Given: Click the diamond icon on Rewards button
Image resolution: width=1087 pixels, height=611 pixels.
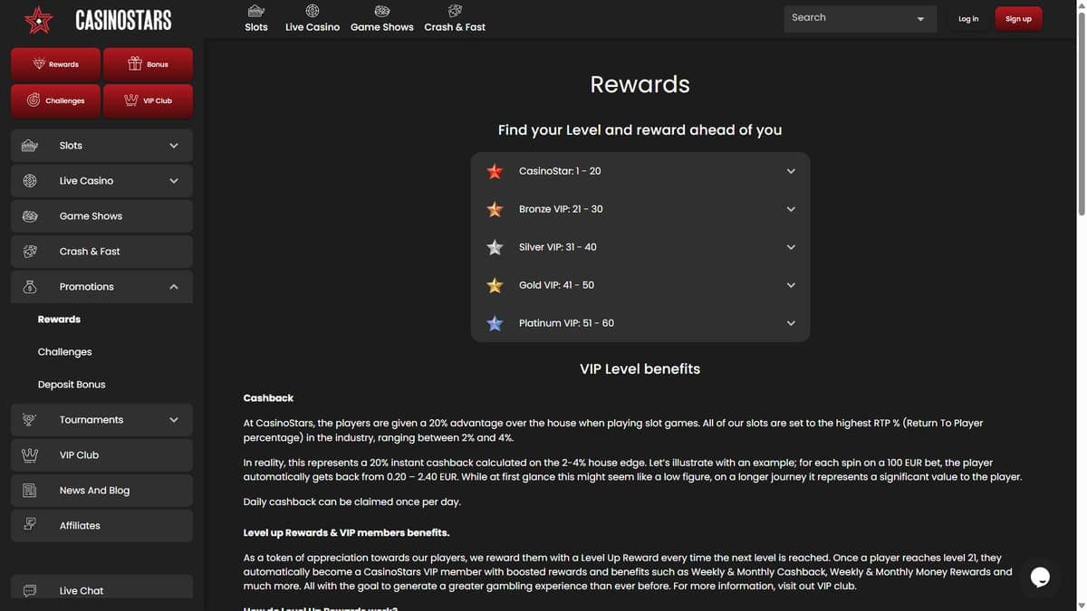Looking at the screenshot, I should click(39, 64).
